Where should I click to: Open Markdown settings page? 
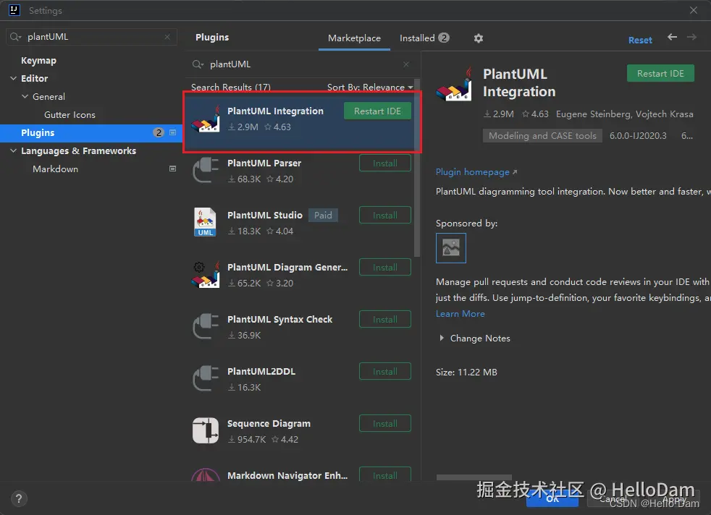click(x=55, y=169)
